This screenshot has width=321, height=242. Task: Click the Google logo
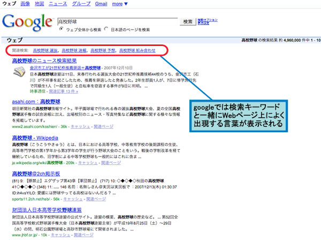(x=27, y=22)
